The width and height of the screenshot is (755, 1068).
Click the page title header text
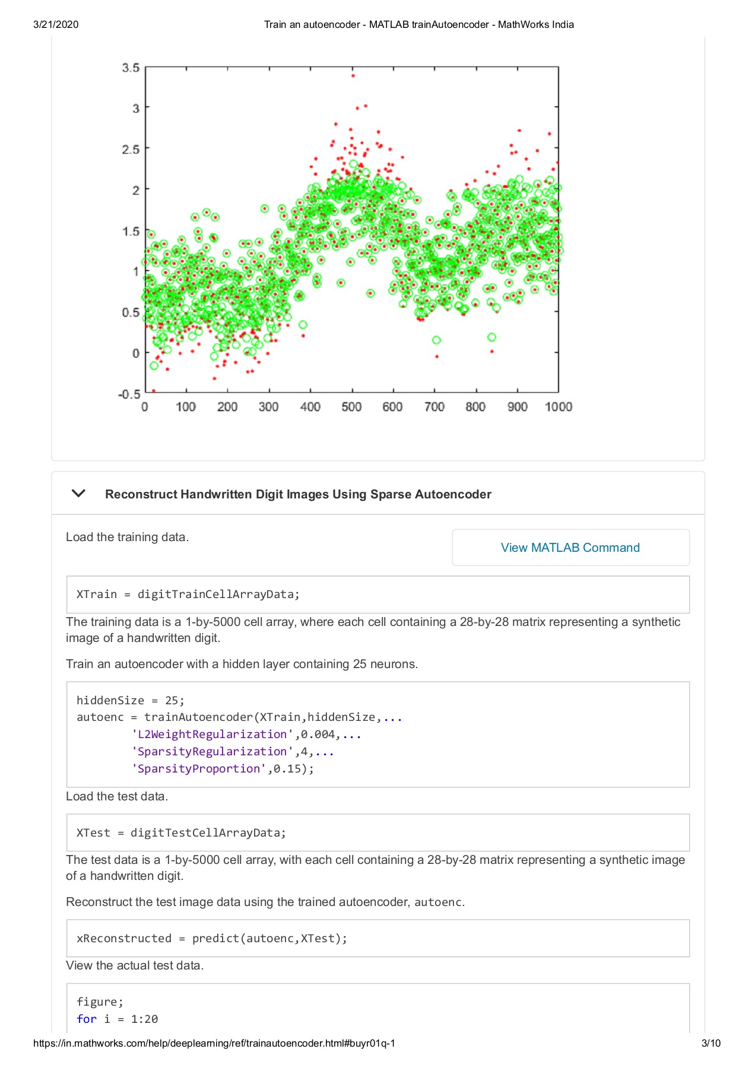(418, 24)
